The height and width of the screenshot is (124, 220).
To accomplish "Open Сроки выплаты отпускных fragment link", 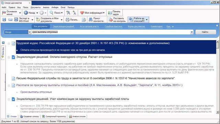I will point(36,92).
